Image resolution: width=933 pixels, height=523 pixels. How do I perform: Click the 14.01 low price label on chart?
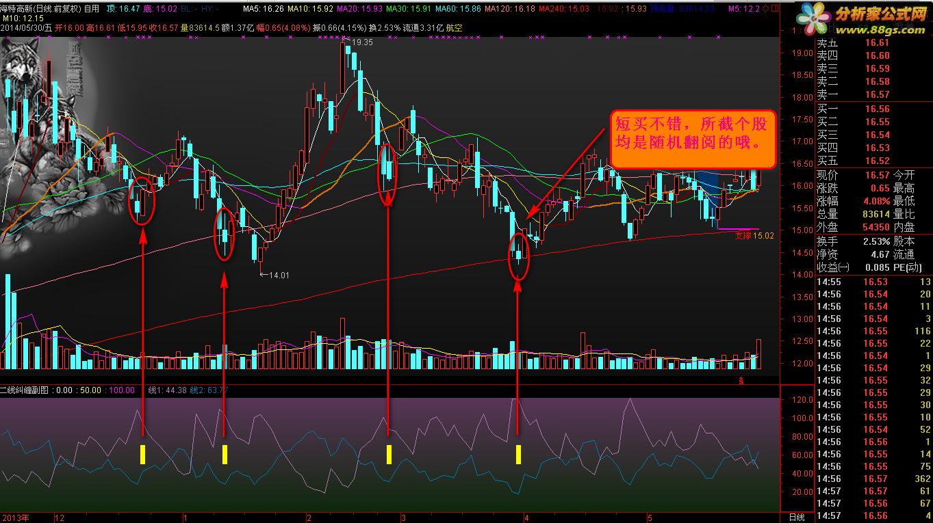point(279,276)
